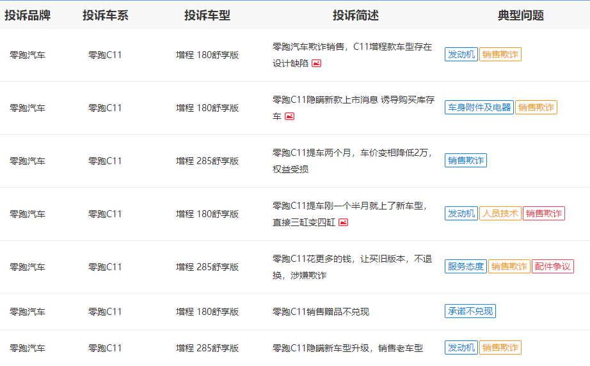Screen dimensions: 590x366
Task: Select the 服务态度 issue tag
Action: tap(465, 266)
